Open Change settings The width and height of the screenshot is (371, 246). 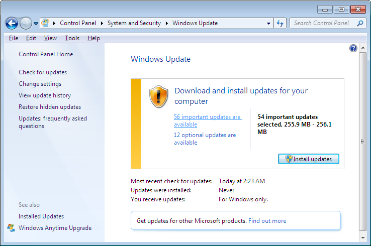coord(40,84)
